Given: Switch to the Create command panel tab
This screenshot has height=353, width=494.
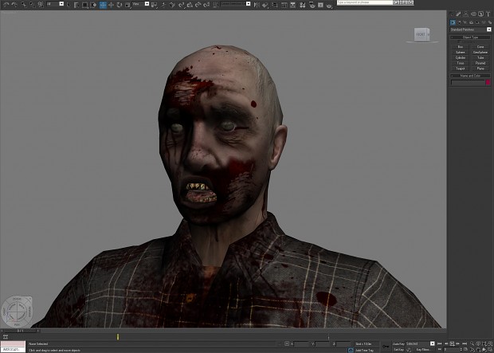Looking at the screenshot, I should pyautogui.click(x=452, y=14).
